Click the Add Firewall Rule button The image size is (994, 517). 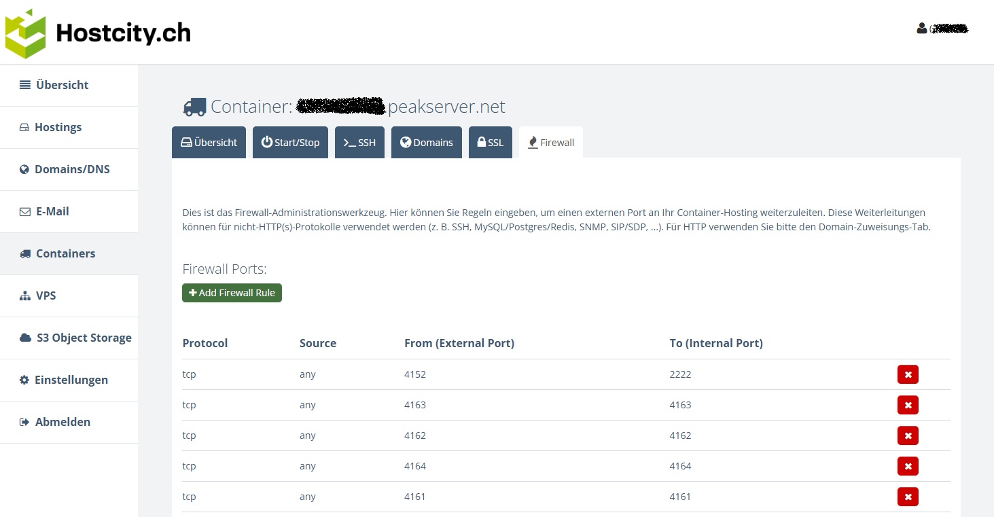[232, 293]
